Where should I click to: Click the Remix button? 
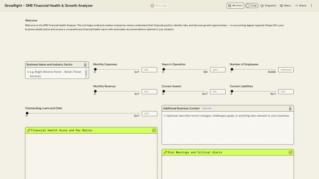(x=285, y=6)
